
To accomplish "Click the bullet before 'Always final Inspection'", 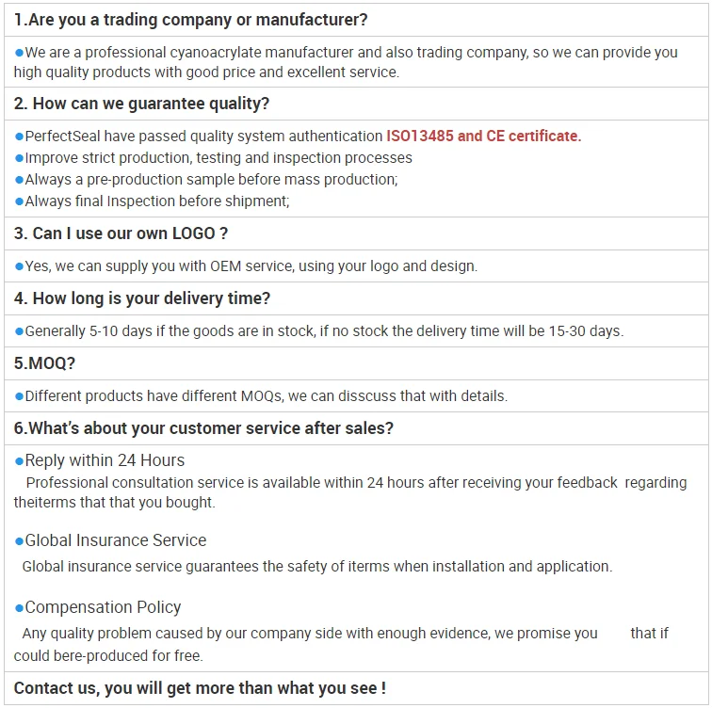I will point(19,201).
